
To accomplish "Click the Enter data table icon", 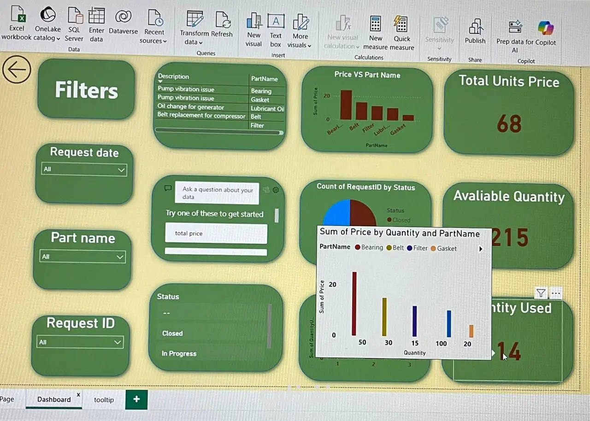I will tap(96, 16).
